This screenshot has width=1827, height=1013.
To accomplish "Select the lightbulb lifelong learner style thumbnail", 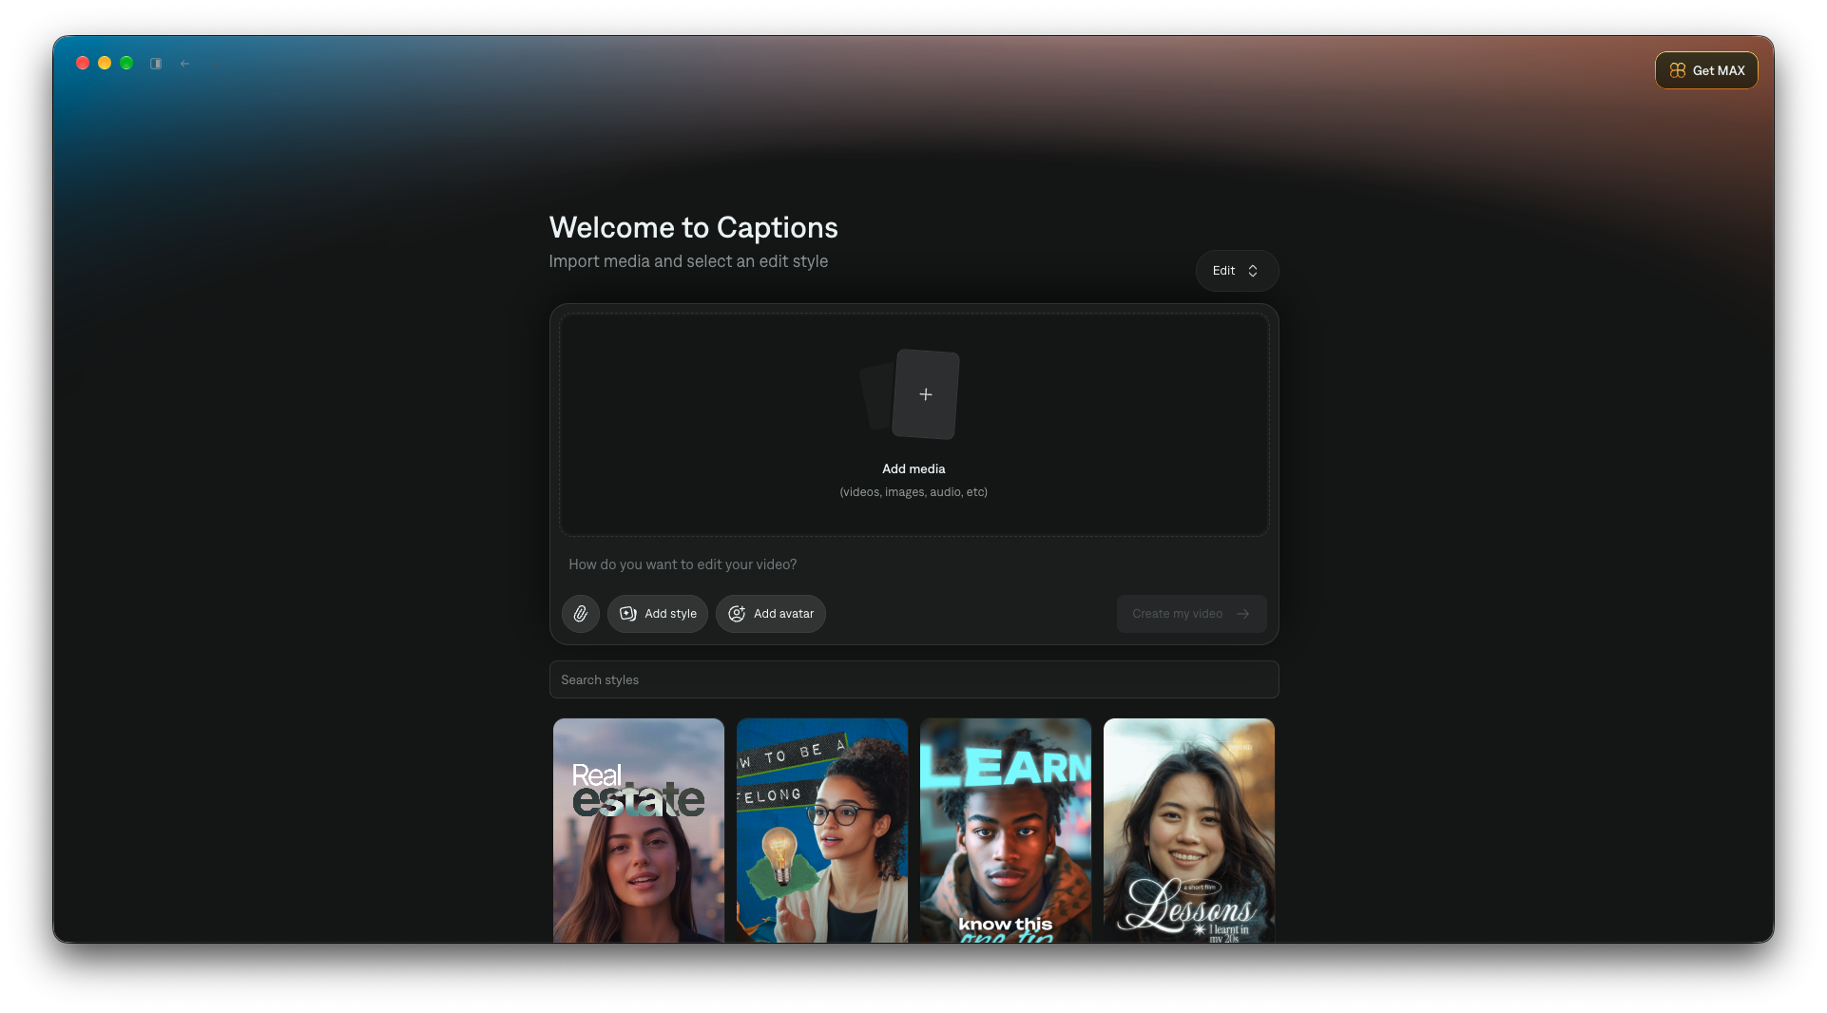I will pyautogui.click(x=822, y=831).
